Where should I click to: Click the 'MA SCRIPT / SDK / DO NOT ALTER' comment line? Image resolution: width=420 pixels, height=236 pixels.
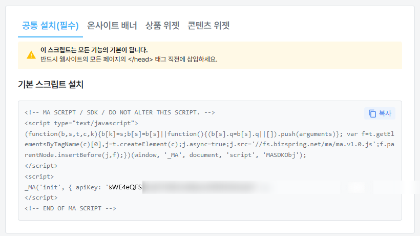click(120, 112)
